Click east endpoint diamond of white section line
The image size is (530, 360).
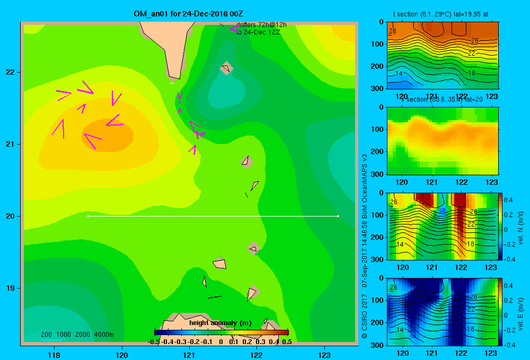pyautogui.click(x=338, y=216)
